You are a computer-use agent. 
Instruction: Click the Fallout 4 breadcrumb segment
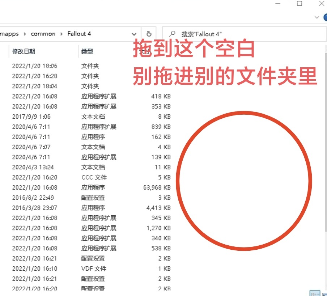[79, 34]
